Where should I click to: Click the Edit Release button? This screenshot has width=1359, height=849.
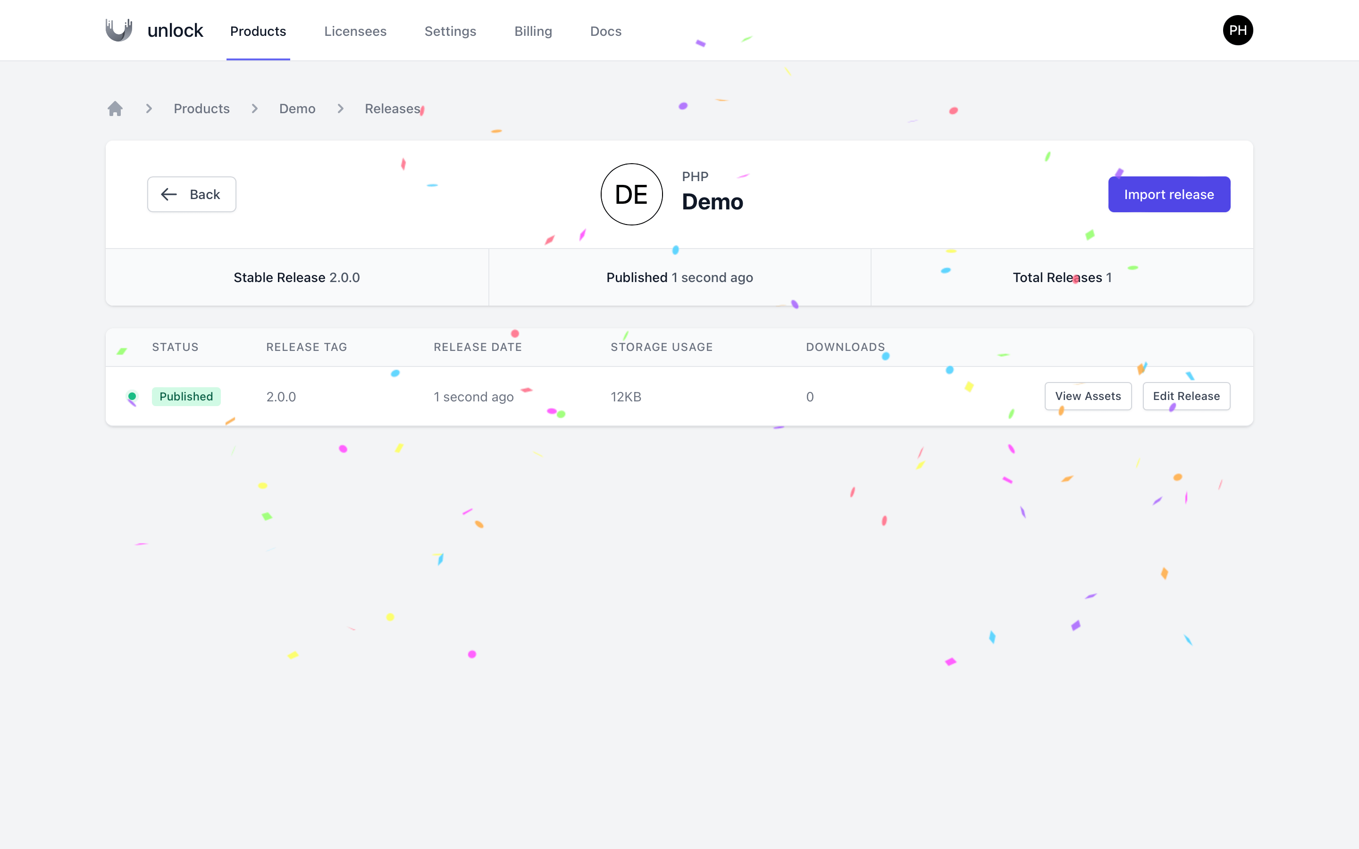point(1185,396)
